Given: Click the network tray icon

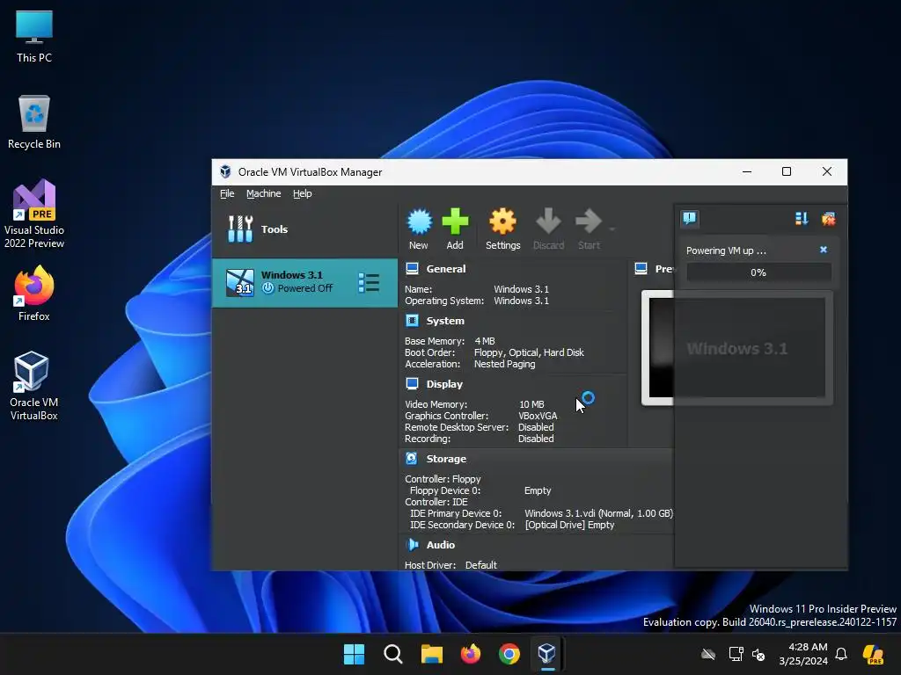Looking at the screenshot, I should click(736, 654).
